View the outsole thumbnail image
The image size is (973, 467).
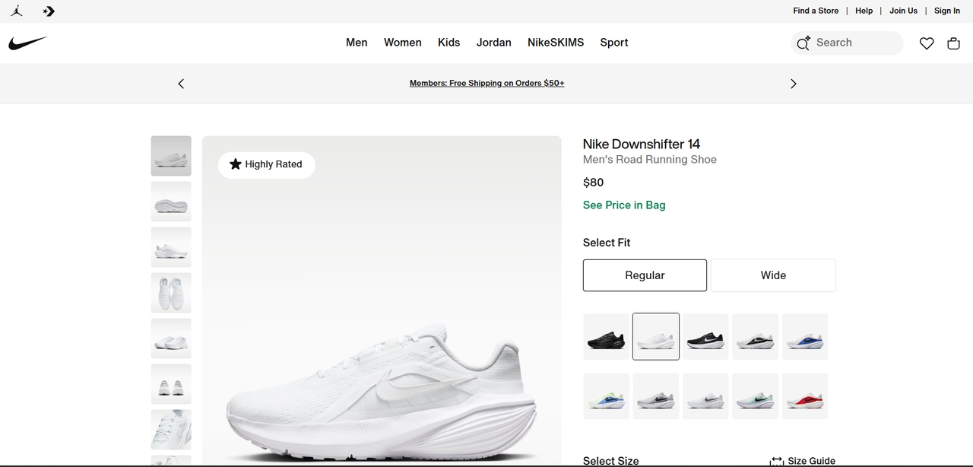[x=171, y=202]
